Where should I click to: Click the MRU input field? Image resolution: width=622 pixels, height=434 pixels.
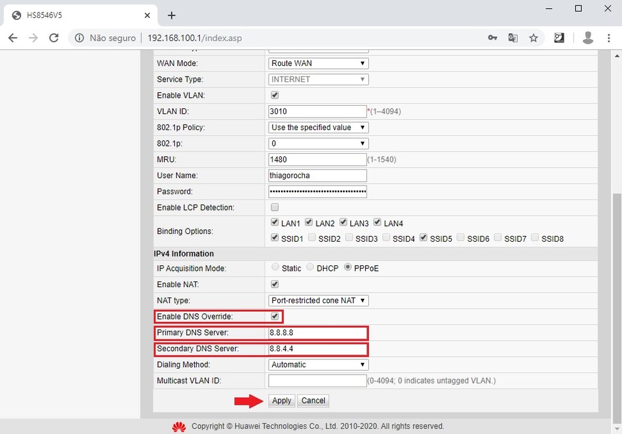[x=317, y=159]
